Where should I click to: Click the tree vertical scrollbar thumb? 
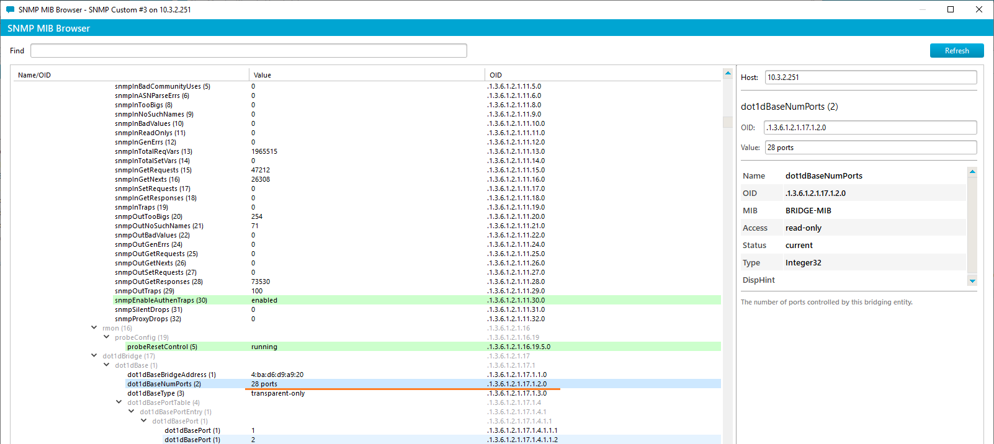(x=728, y=122)
